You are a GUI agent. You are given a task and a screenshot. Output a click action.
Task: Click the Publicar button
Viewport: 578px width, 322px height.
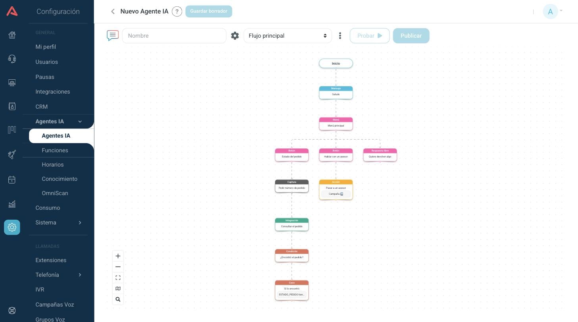[411, 36]
